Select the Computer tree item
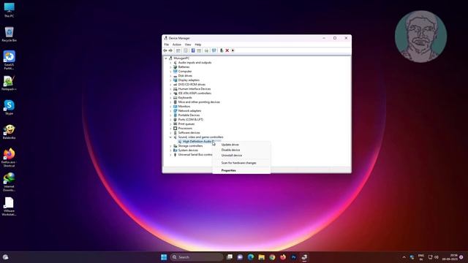The height and width of the screenshot is (263, 468). click(x=185, y=72)
